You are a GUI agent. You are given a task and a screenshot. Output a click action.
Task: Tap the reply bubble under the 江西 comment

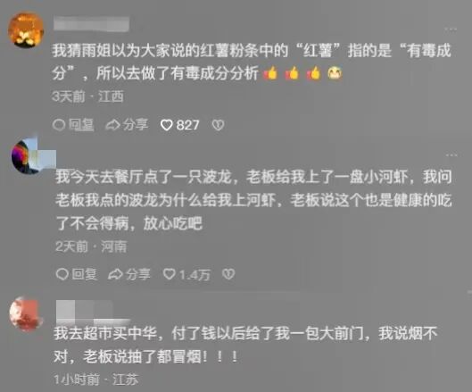(x=58, y=125)
